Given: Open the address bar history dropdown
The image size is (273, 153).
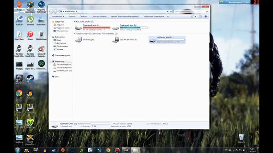Looking at the screenshot, I should tap(167, 11).
